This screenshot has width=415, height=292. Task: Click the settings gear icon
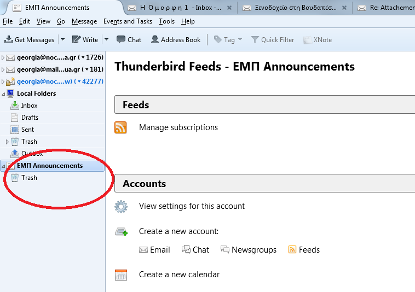coord(121,207)
